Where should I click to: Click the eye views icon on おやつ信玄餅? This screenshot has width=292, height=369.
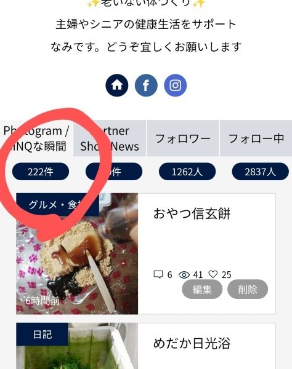pyautogui.click(x=184, y=275)
